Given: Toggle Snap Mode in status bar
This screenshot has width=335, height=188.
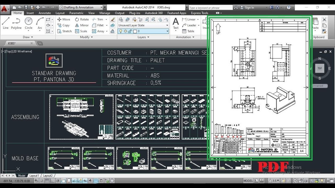Looking at the screenshot, I should (42, 181).
